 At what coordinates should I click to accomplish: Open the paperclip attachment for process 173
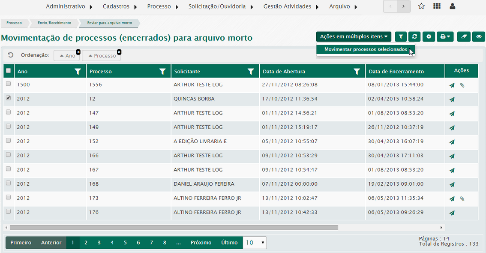pos(462,199)
